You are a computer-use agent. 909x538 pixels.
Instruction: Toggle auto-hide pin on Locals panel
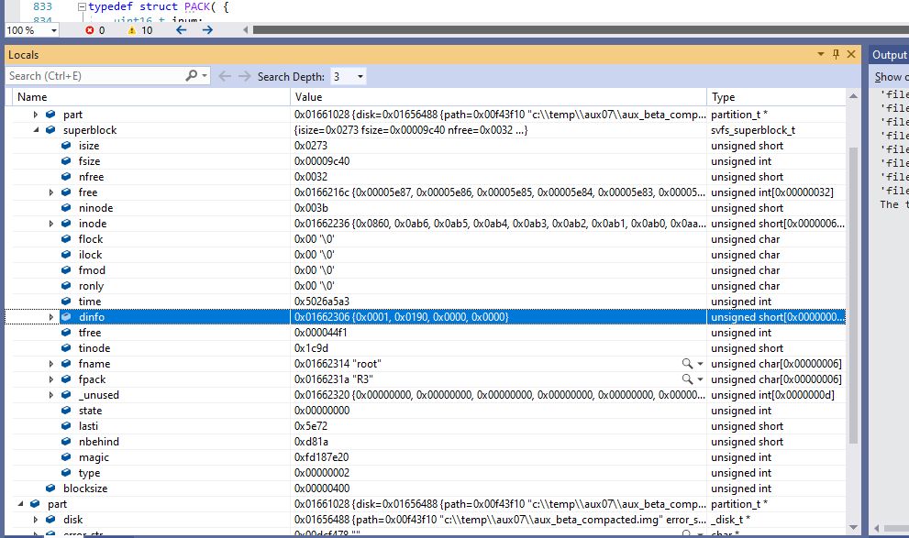point(836,54)
